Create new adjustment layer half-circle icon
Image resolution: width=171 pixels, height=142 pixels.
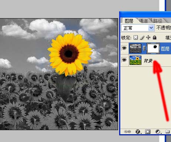tap(158, 132)
